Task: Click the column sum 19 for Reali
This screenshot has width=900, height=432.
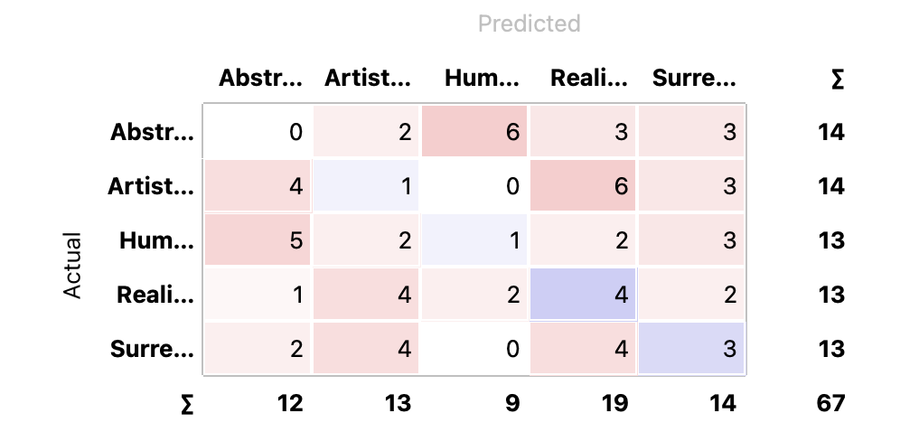Action: tap(614, 403)
